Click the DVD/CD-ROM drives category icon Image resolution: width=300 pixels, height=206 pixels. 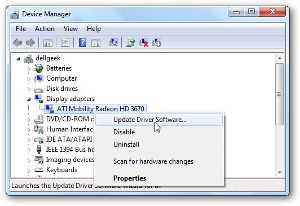[x=39, y=119]
